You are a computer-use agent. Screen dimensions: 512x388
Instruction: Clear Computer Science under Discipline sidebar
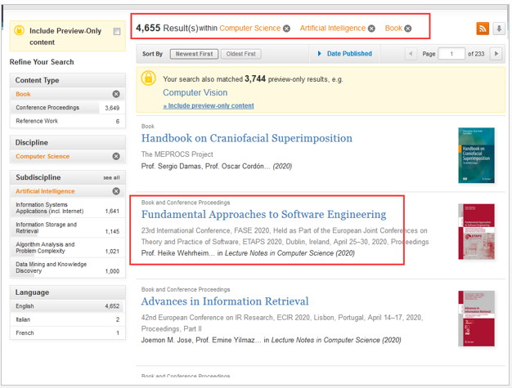tap(116, 156)
